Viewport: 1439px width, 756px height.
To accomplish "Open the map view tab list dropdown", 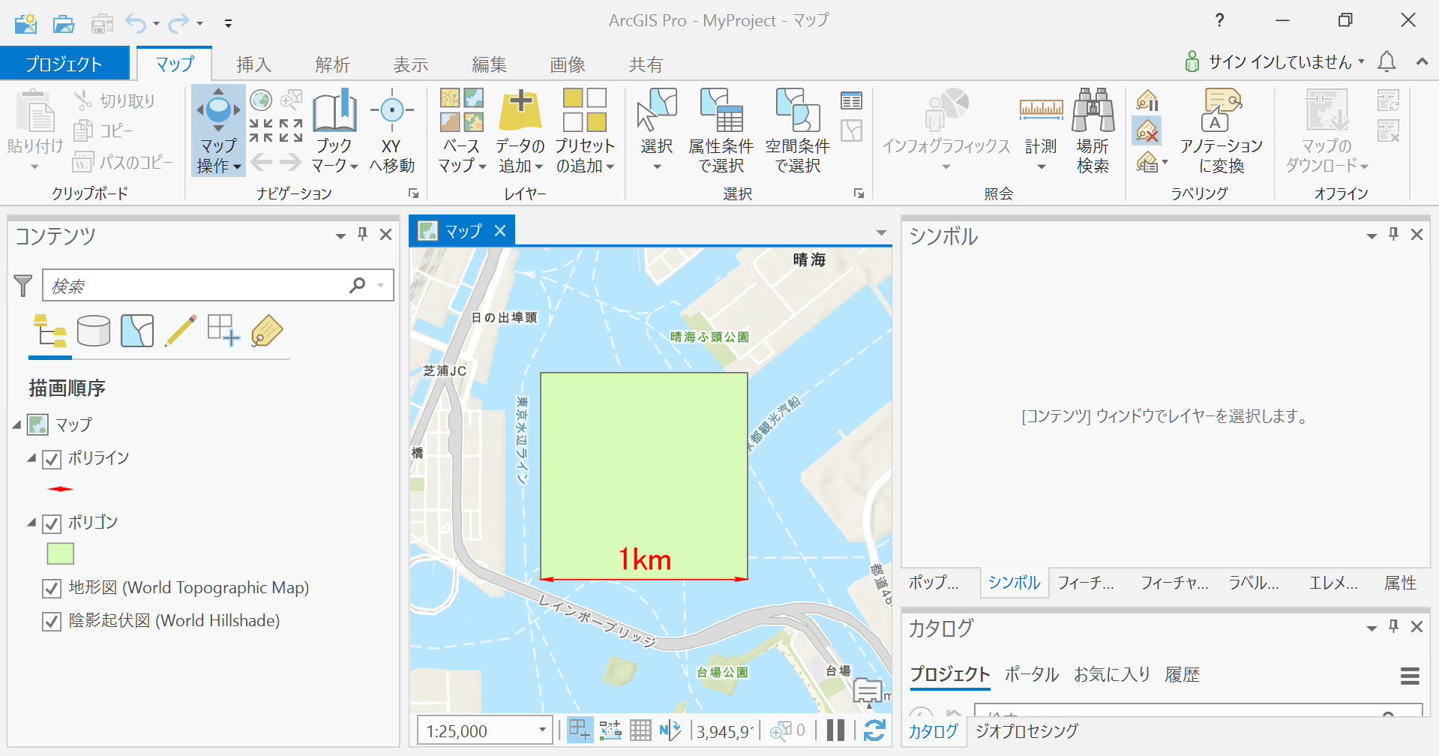I will (x=881, y=233).
